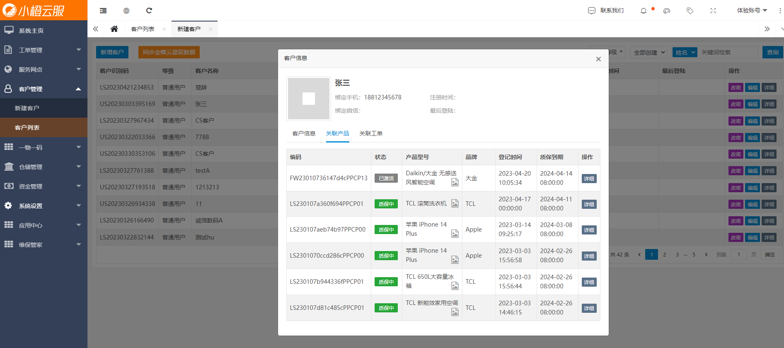Screen dimensions: 784x348
Task: Go to page 3 of customer list
Action: pos(678,254)
